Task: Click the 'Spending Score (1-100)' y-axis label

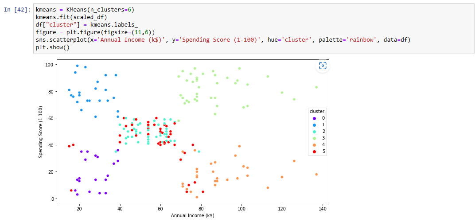Action: [41, 132]
